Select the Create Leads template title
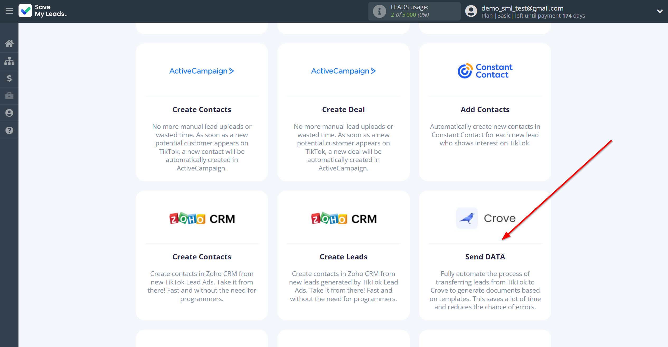The image size is (668, 347). tap(343, 257)
